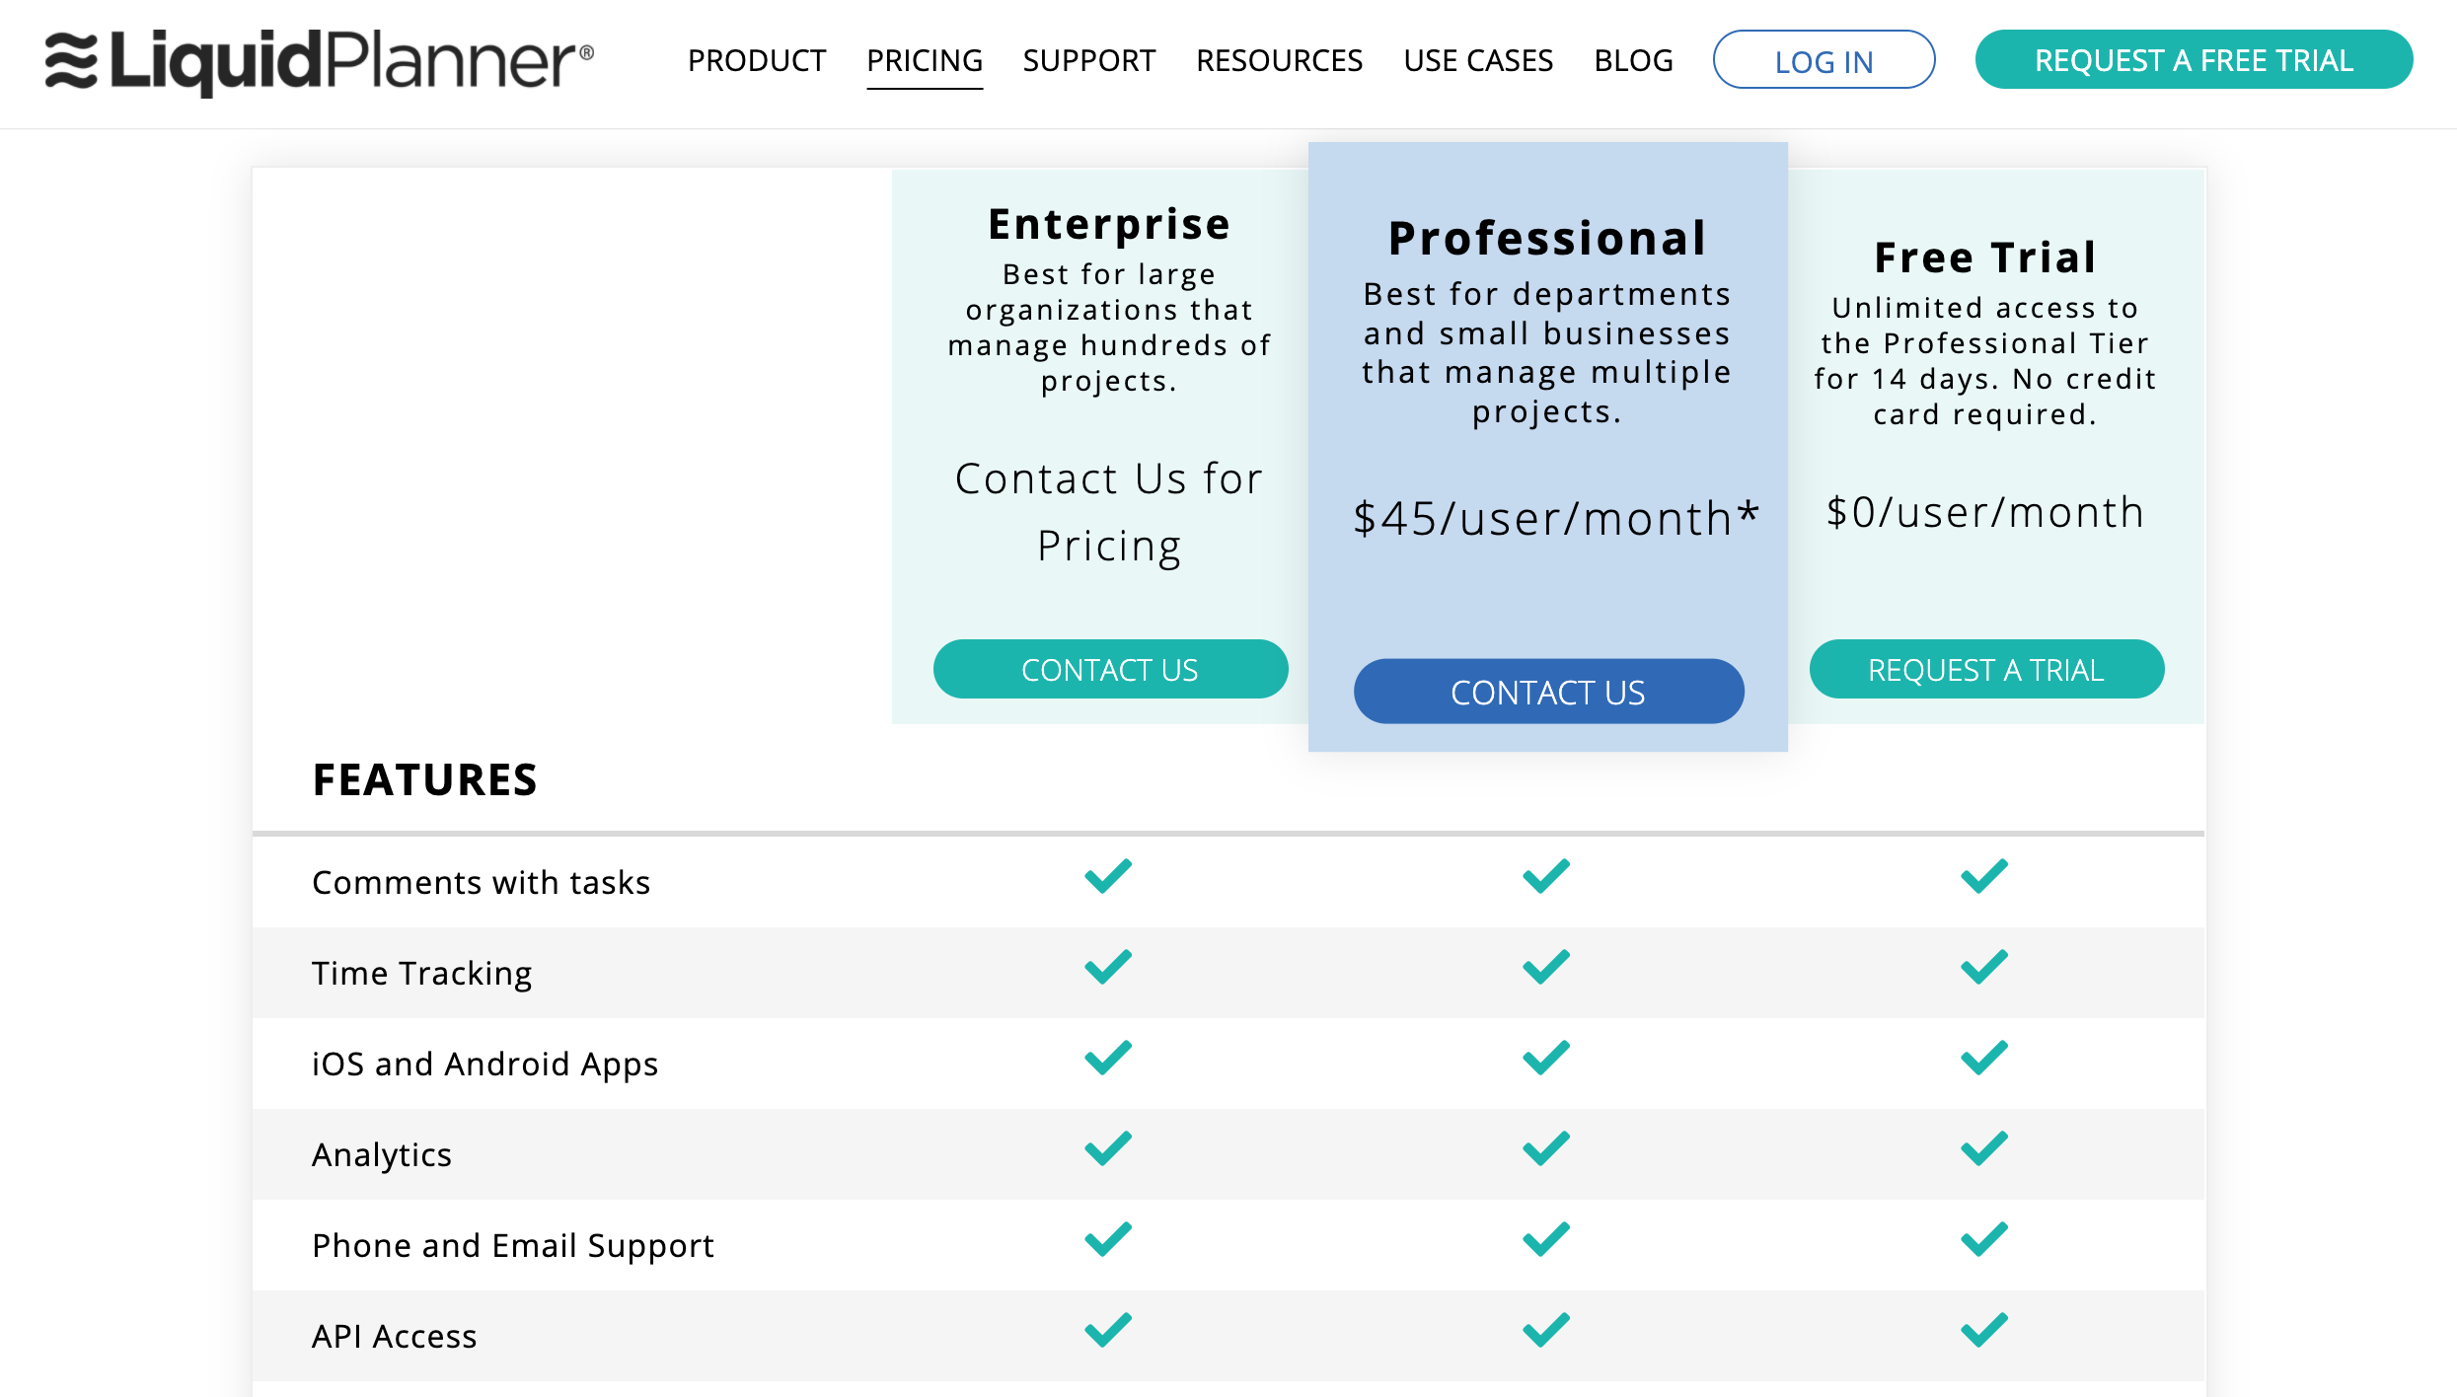Go to the PRICING page
Viewport: 2457px width, 1397px height.
tap(925, 61)
